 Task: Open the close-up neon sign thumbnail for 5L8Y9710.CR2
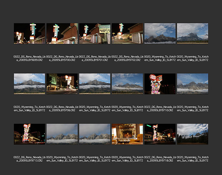pos(160,84)
